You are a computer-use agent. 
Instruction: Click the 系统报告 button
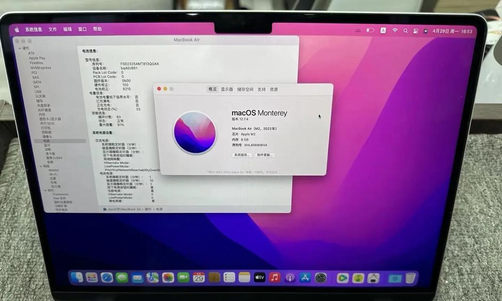click(242, 155)
